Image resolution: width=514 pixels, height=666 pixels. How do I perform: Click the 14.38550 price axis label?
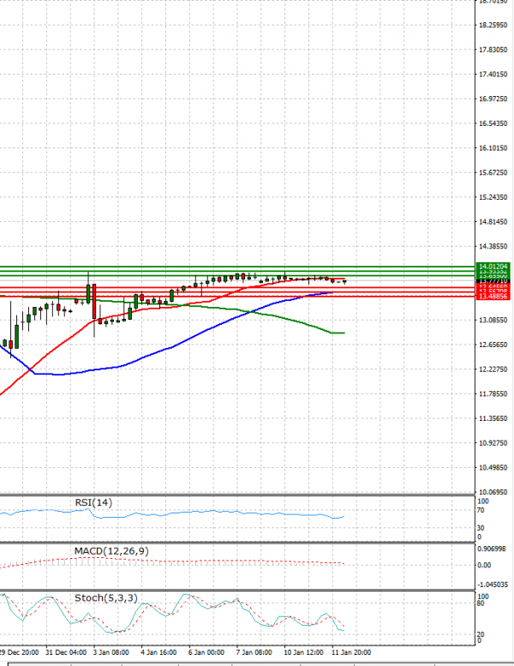(493, 246)
